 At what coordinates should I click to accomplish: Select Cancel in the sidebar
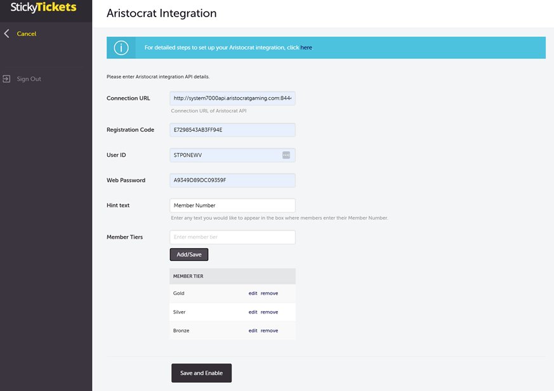pyautogui.click(x=27, y=34)
